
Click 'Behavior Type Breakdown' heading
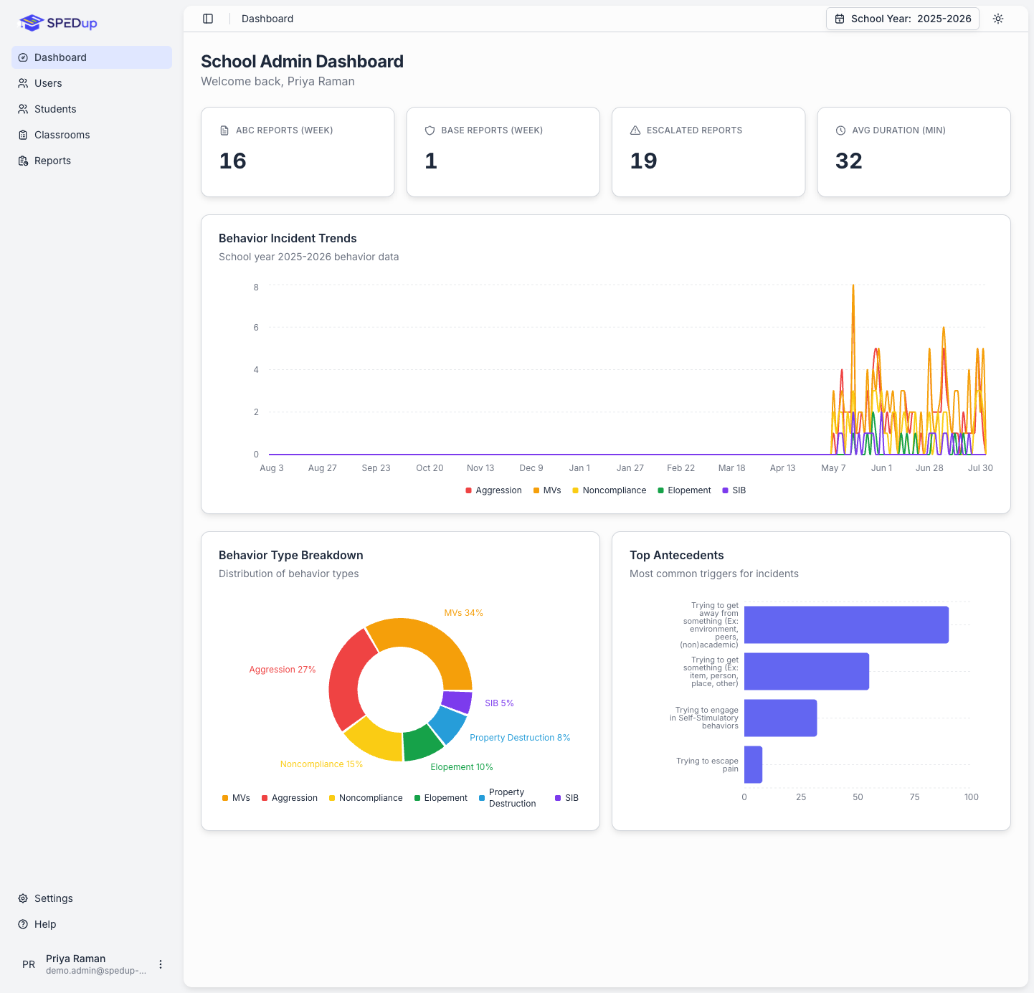pos(291,555)
